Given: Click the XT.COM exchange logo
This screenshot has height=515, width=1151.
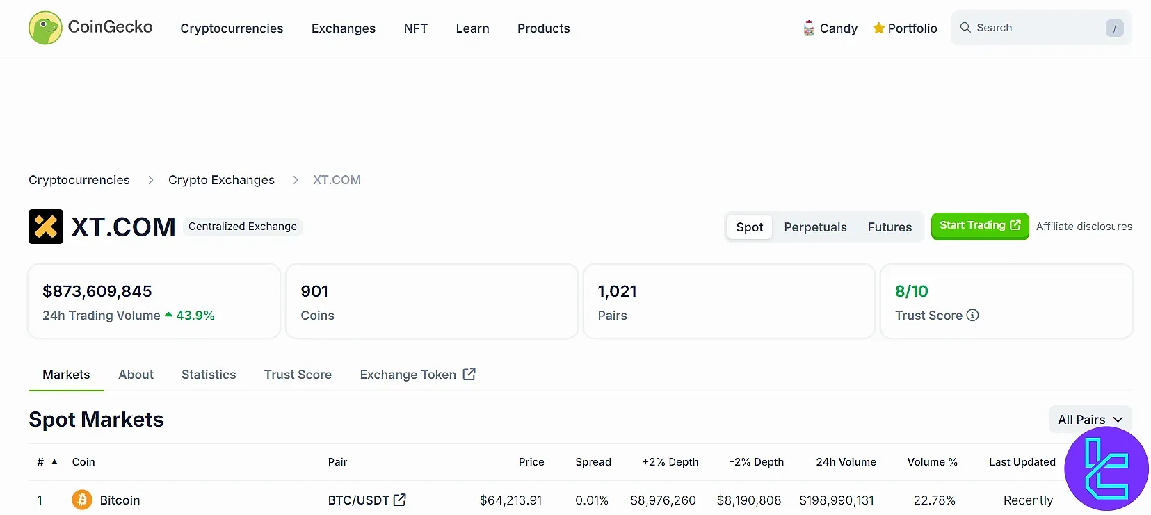Looking at the screenshot, I should (x=46, y=227).
